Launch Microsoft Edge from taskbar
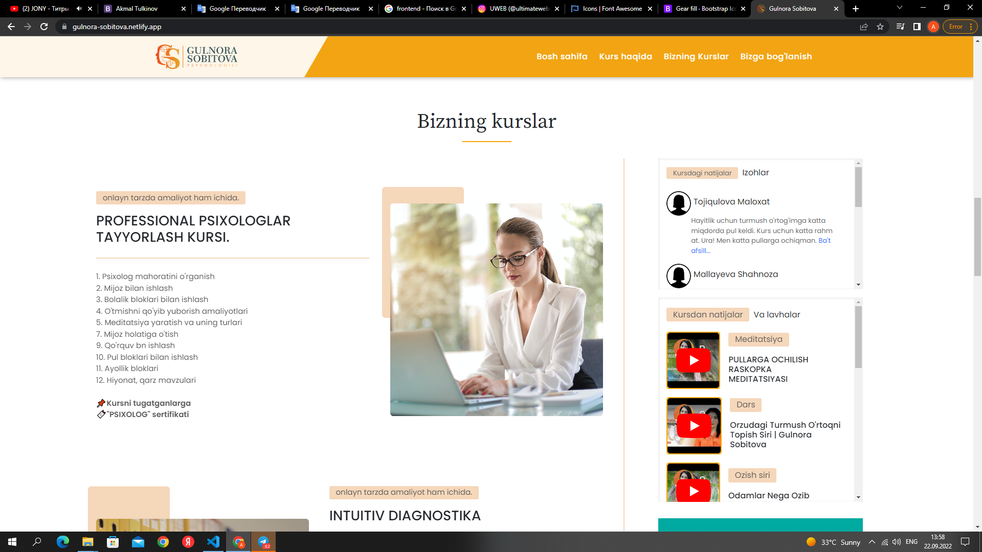 62,542
